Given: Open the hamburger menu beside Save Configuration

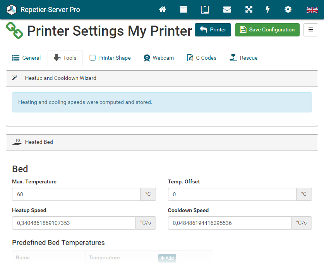Looking at the screenshot, I should pos(311,30).
